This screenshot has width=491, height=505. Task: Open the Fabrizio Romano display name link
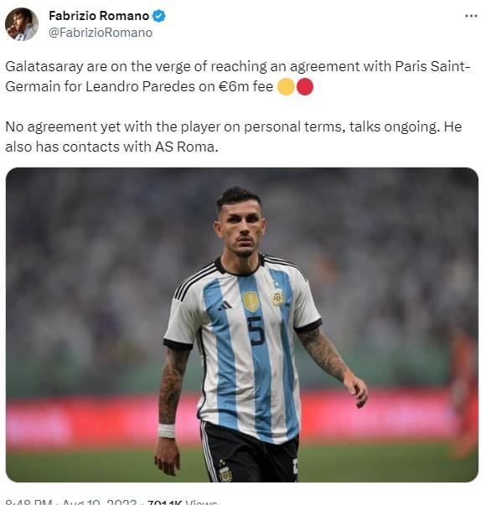tap(99, 16)
